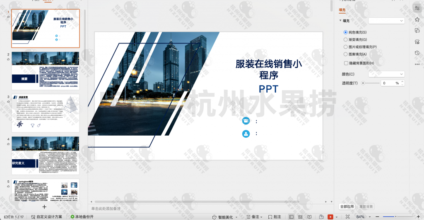Screen dimensions: 424x220
Task: Click the 重置背景 button
Action: click(x=366, y=206)
